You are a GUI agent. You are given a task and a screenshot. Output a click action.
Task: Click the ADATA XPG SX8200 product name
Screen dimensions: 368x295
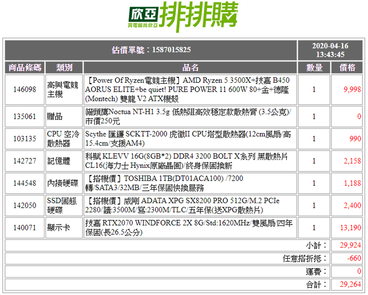point(182,206)
